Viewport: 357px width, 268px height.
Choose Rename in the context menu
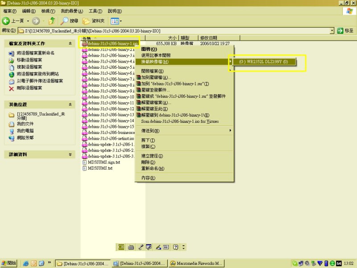click(184, 168)
